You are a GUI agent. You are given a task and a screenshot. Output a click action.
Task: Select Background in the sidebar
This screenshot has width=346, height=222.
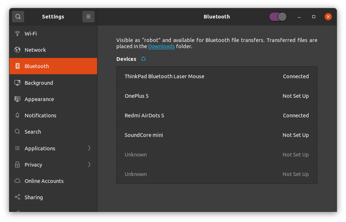tap(53, 83)
